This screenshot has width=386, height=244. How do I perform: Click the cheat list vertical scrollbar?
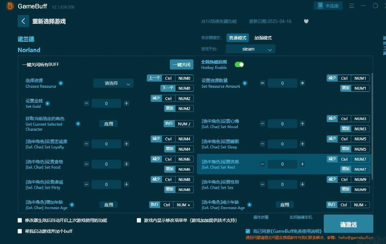tap(372, 127)
